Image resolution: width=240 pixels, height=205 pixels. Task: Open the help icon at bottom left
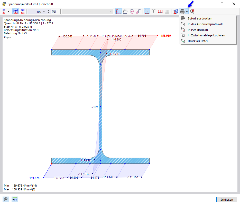pos(6,199)
